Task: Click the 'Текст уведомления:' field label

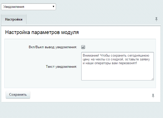Action: [61, 67]
